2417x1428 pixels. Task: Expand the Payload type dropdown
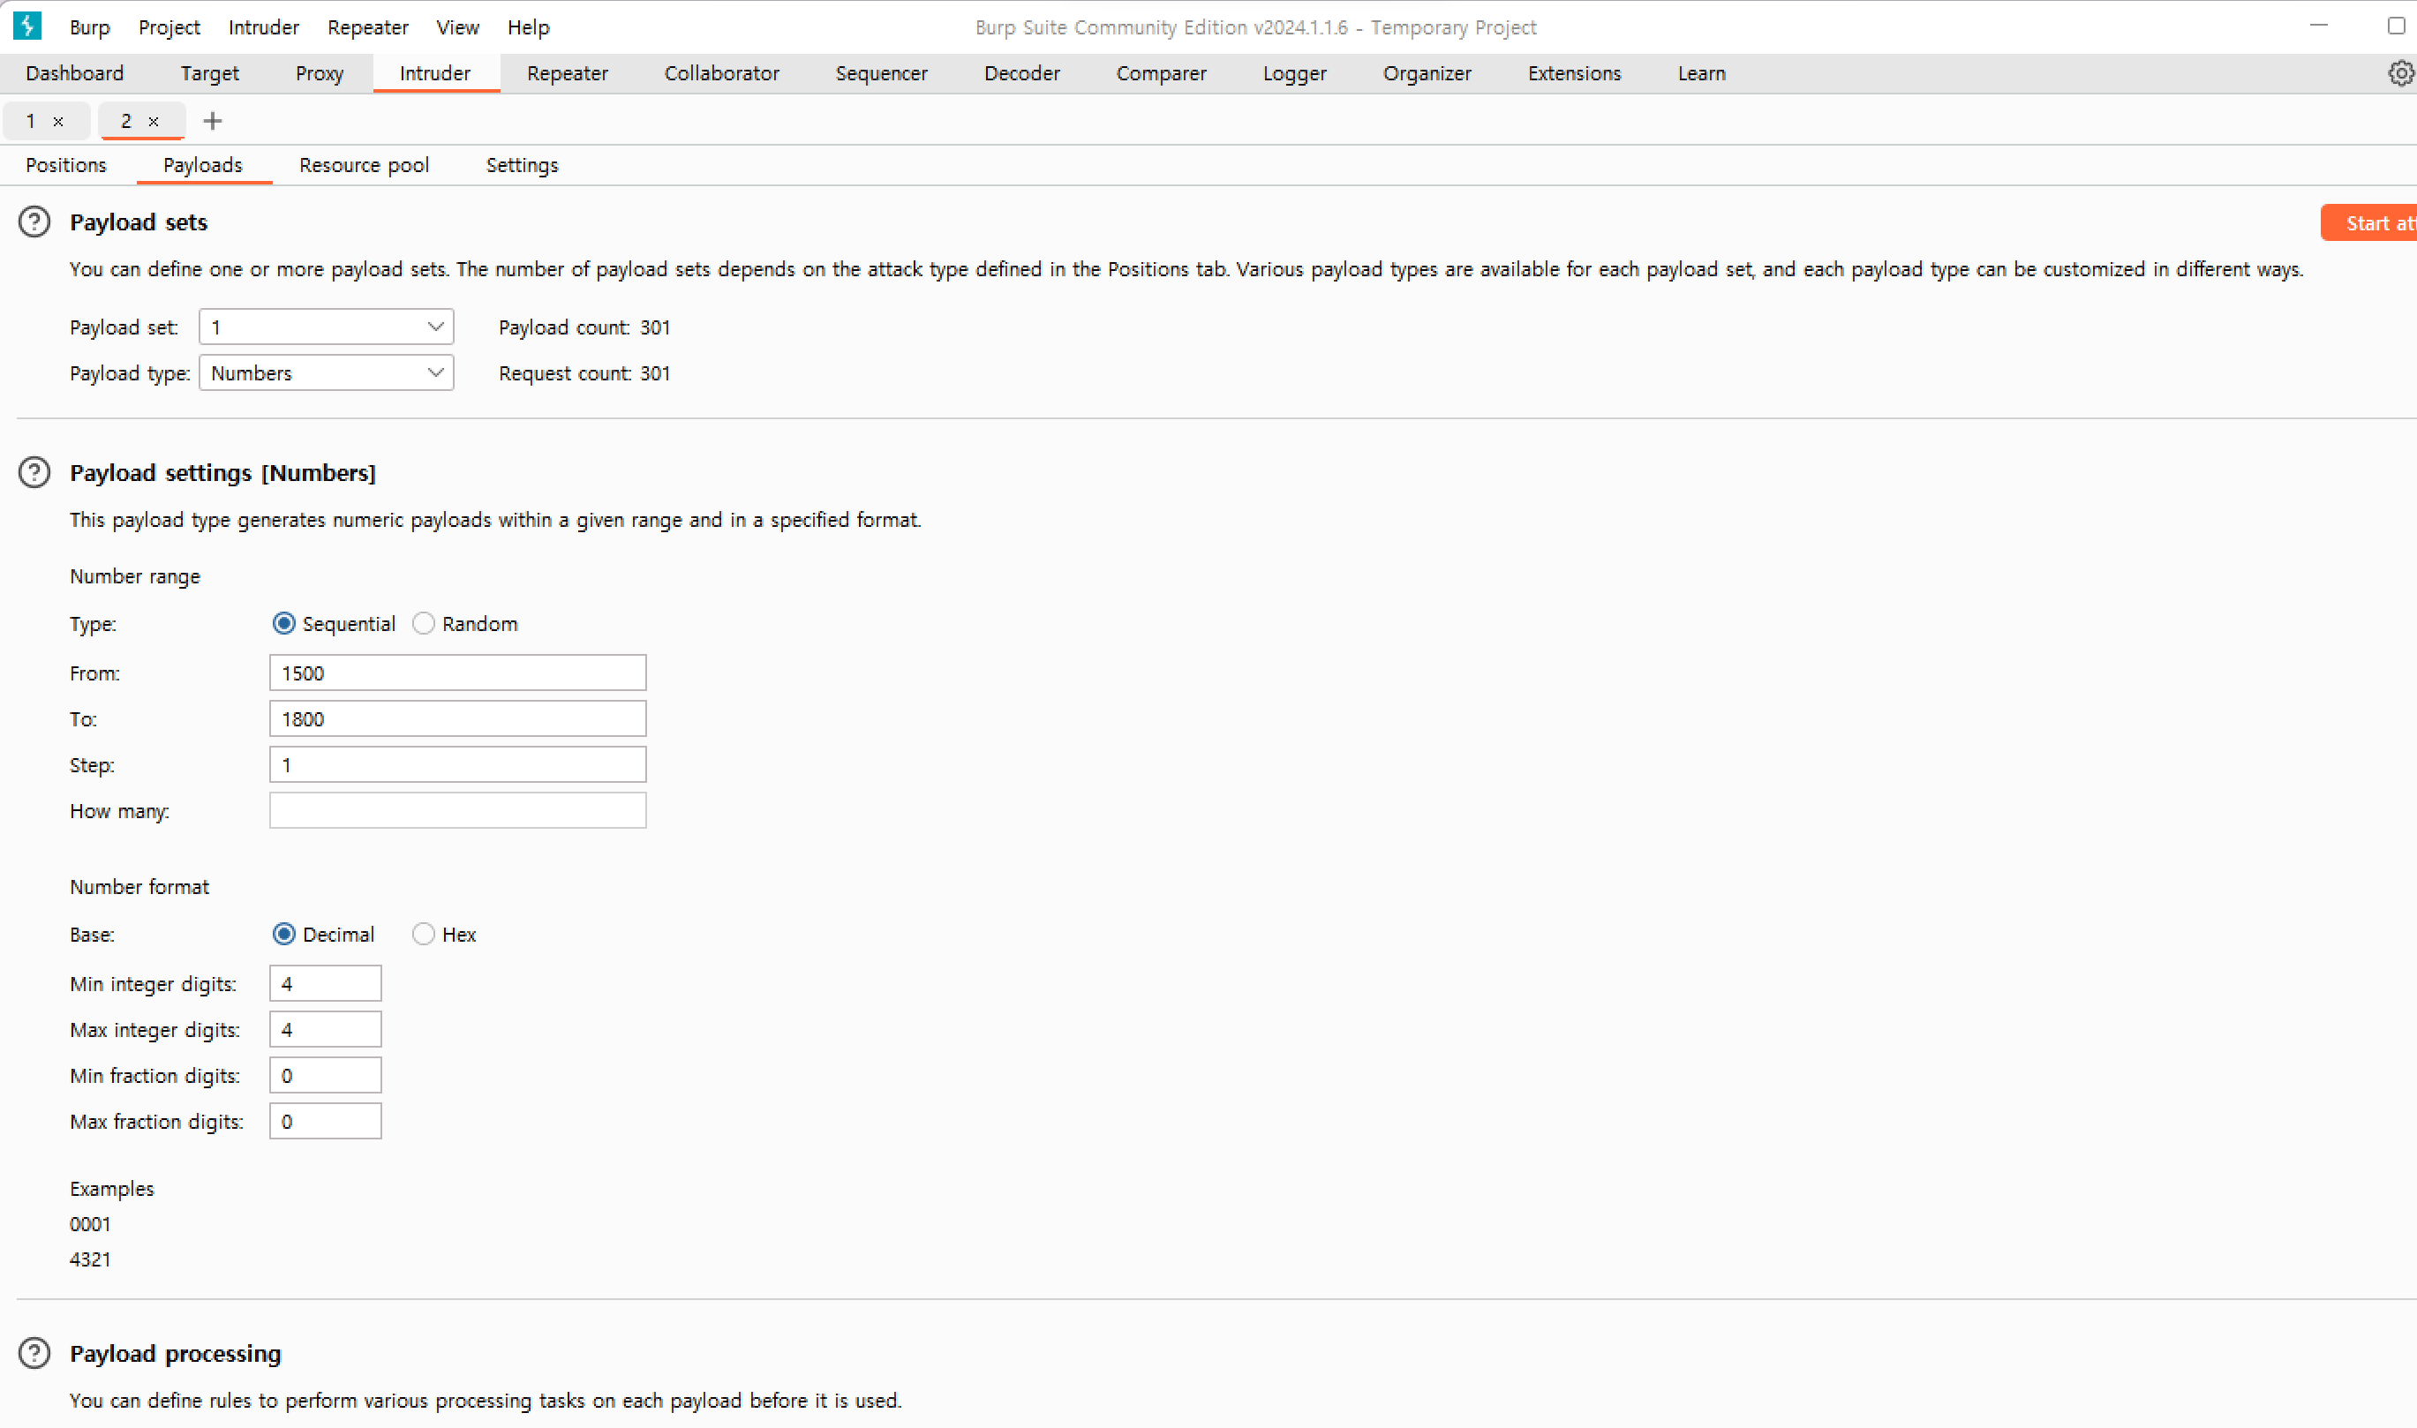coord(326,373)
